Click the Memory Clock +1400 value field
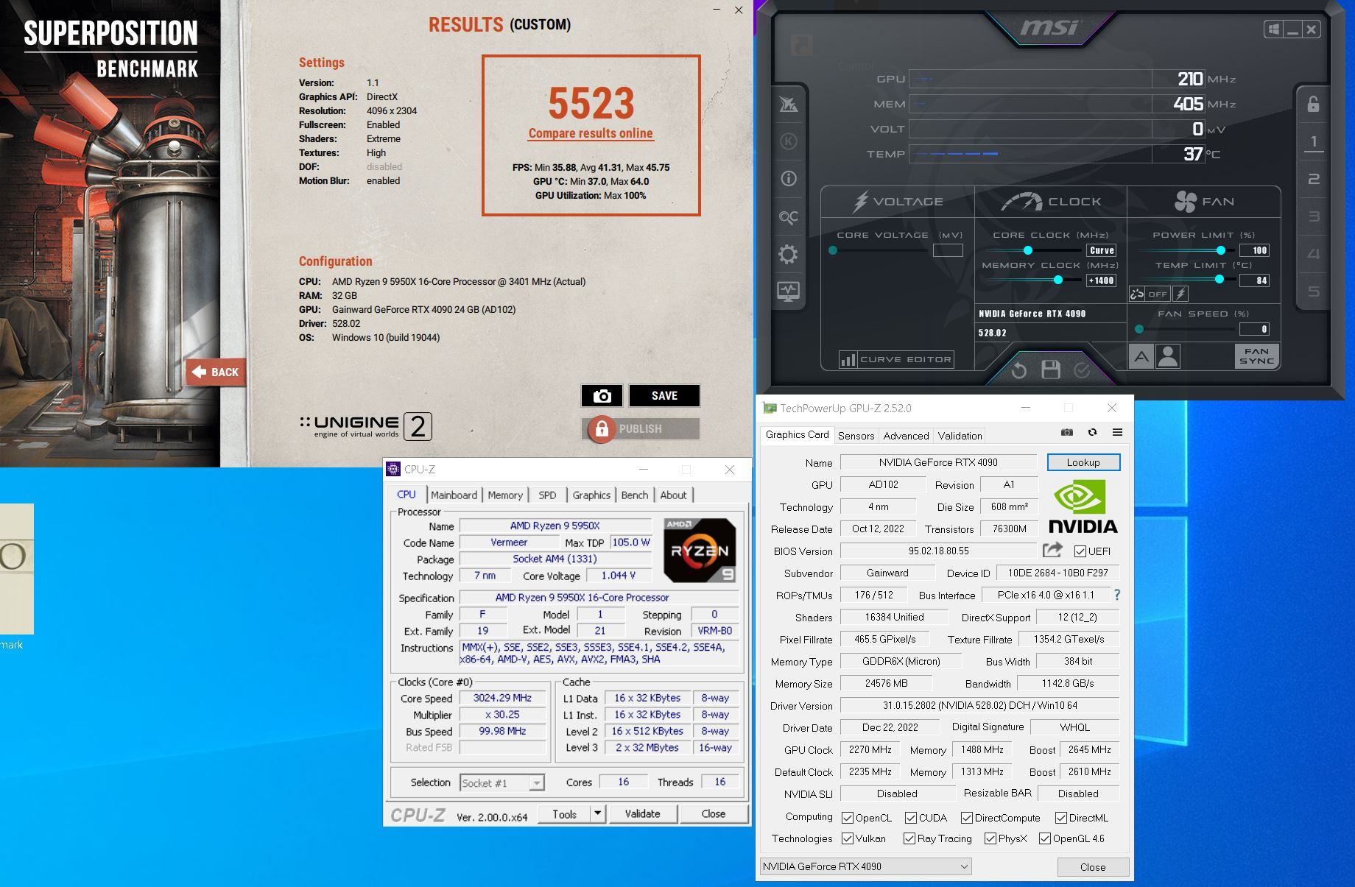The width and height of the screenshot is (1355, 887). (x=1101, y=280)
